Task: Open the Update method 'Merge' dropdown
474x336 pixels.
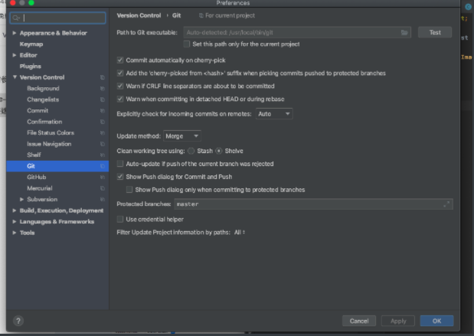Action: 182,136
